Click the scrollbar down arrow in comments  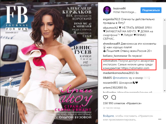[164, 91]
